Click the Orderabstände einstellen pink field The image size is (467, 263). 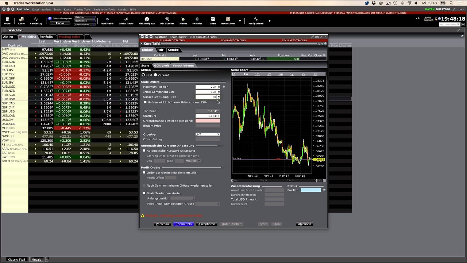(x=208, y=121)
